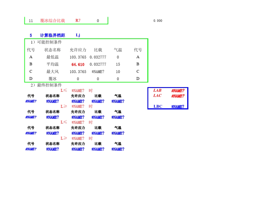Select the 最大风 state name cell

pos(52,72)
